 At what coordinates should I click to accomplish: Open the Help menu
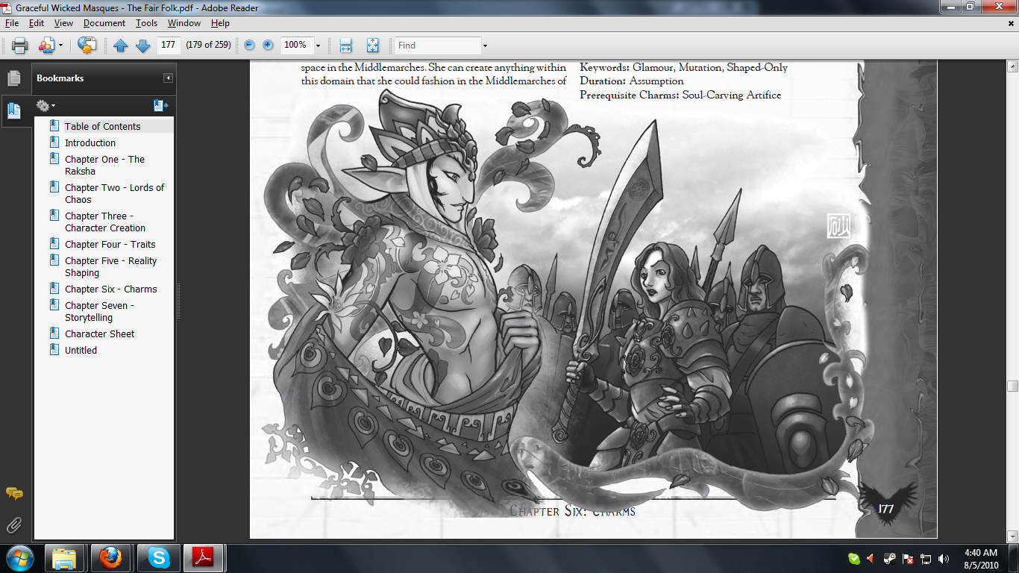(220, 23)
